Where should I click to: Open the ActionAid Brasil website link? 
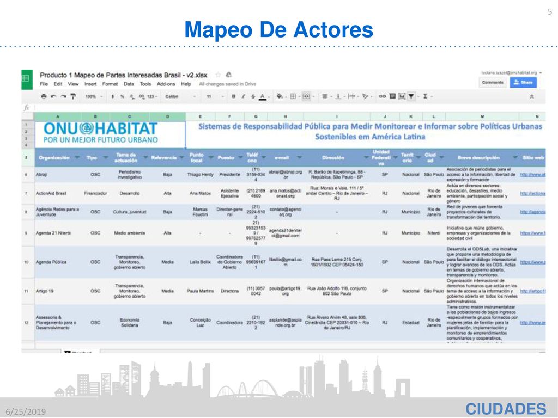coord(533,193)
